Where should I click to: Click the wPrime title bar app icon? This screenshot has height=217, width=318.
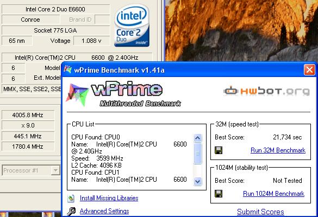(68, 69)
